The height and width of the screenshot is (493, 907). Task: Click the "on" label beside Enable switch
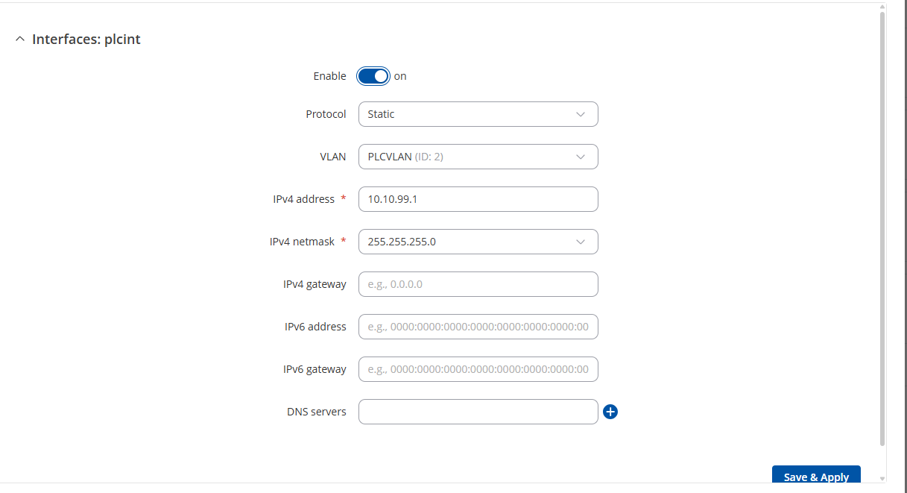[x=400, y=76]
